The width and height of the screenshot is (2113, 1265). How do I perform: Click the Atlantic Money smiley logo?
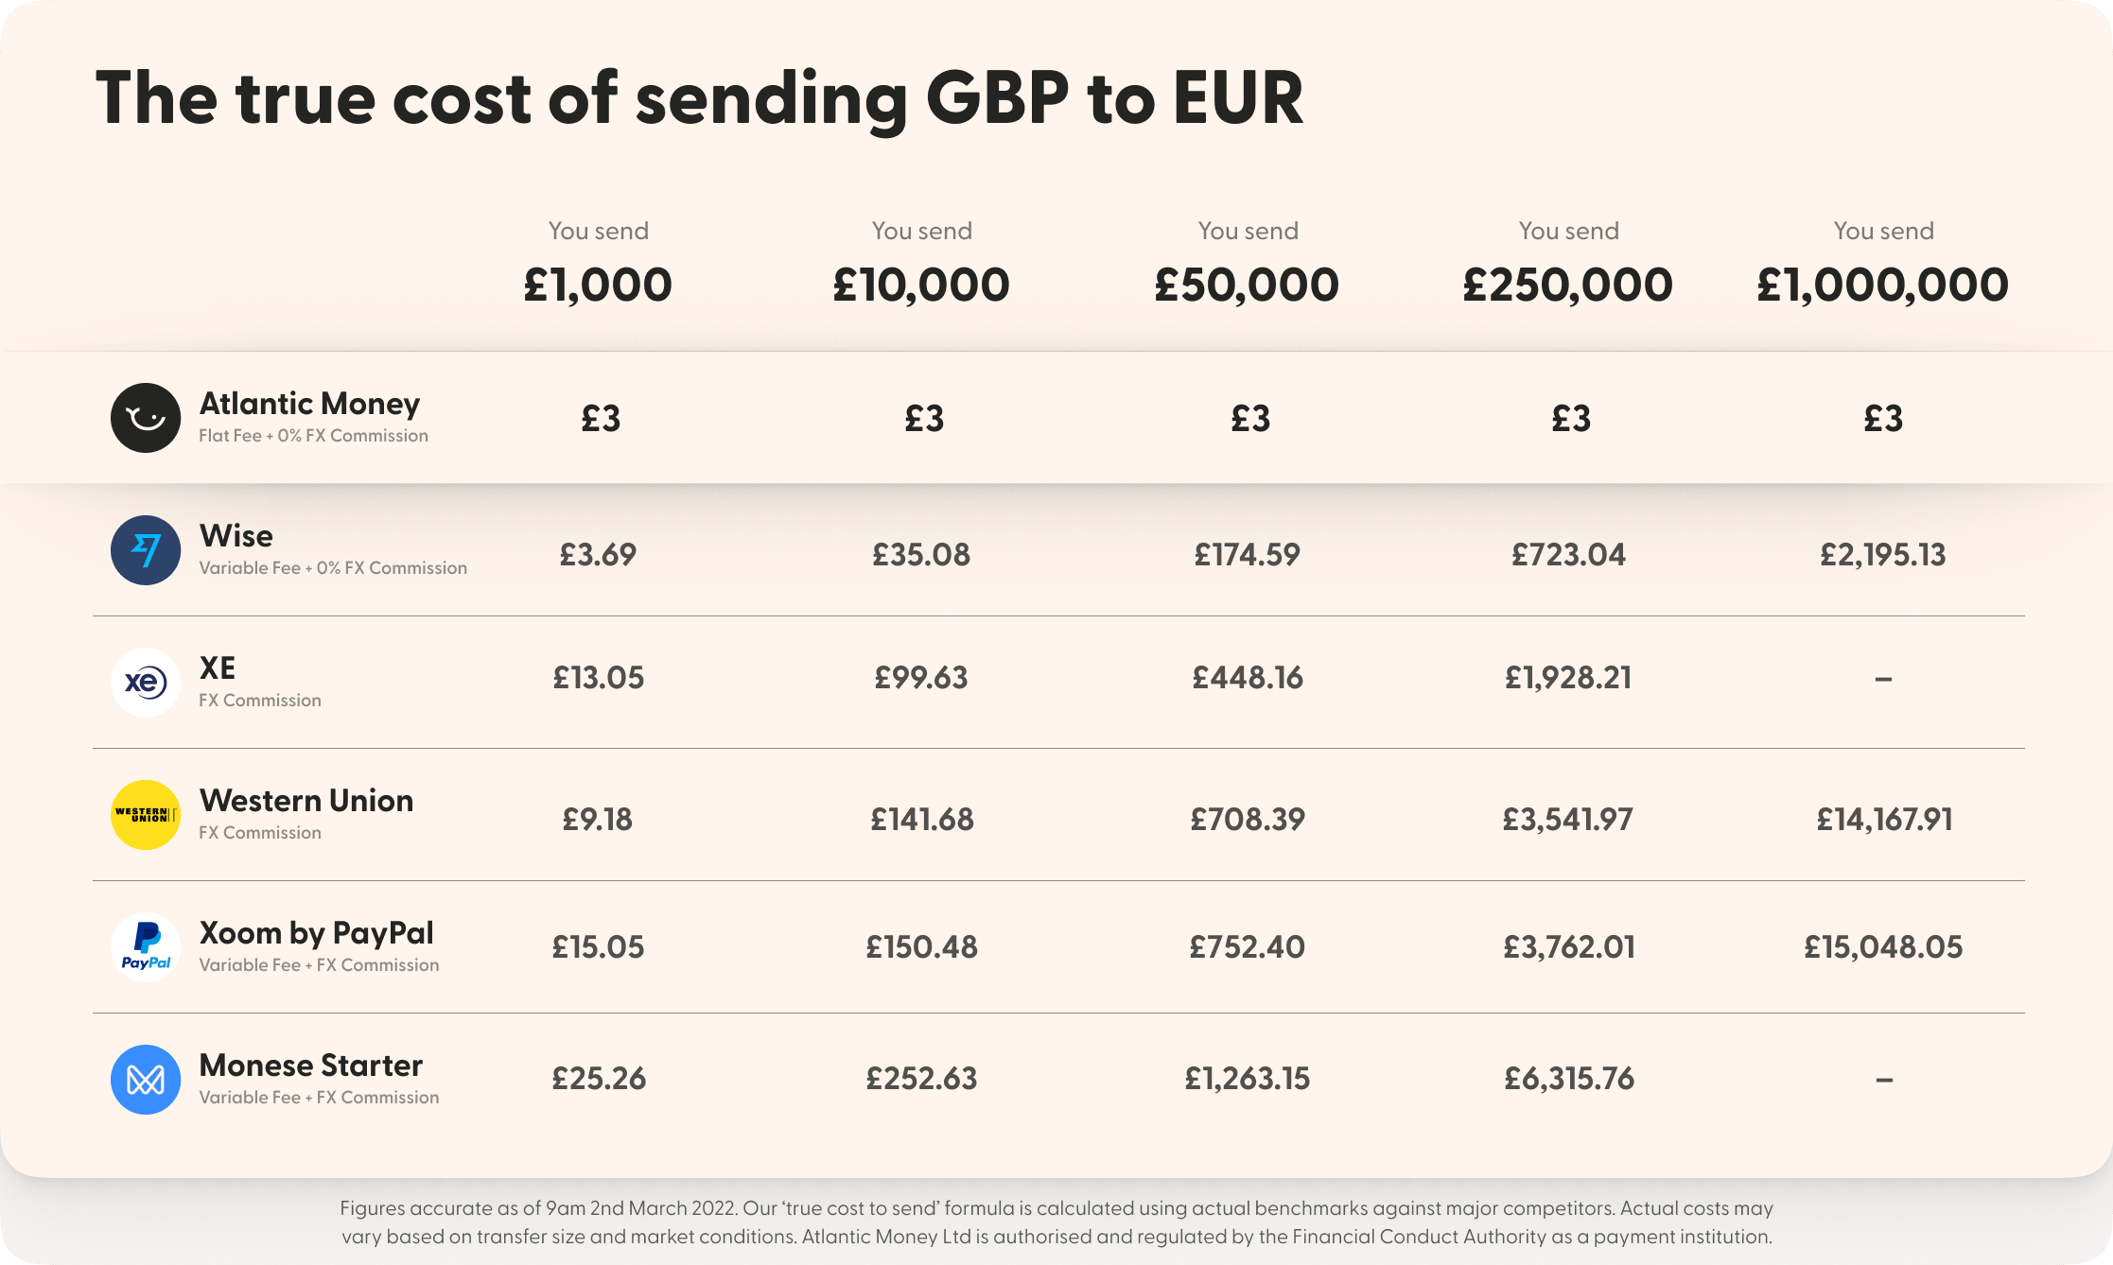146,418
